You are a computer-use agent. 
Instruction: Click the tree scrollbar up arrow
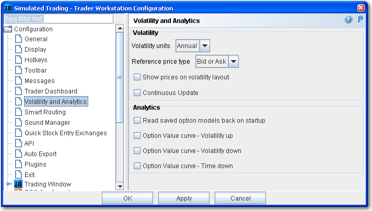[x=120, y=28]
